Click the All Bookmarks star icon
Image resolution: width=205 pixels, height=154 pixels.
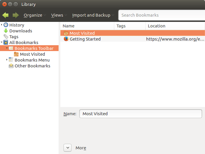pyautogui.click(x=6, y=43)
